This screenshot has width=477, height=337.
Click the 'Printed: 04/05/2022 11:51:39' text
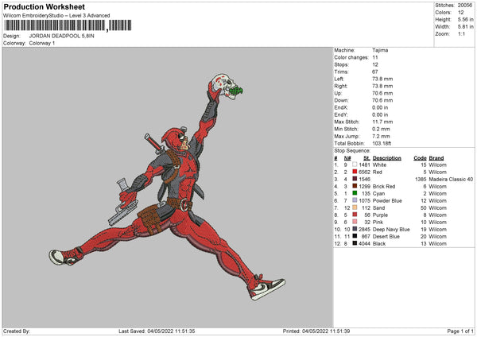(x=316, y=331)
